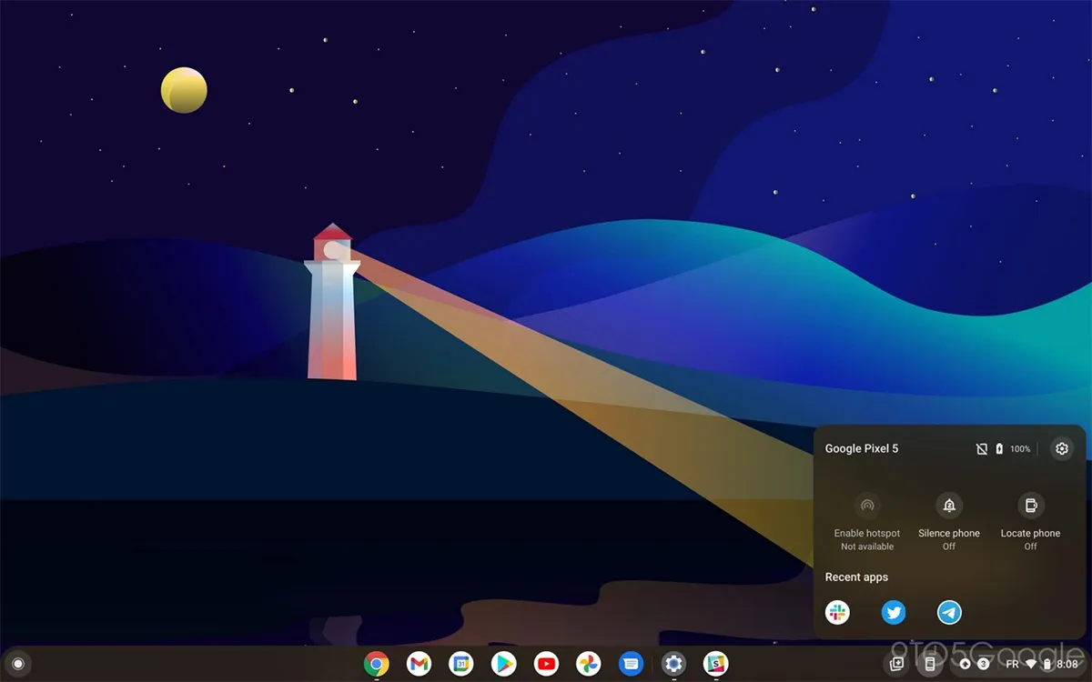Open the launcher circle button
The height and width of the screenshot is (682, 1092).
click(x=18, y=664)
